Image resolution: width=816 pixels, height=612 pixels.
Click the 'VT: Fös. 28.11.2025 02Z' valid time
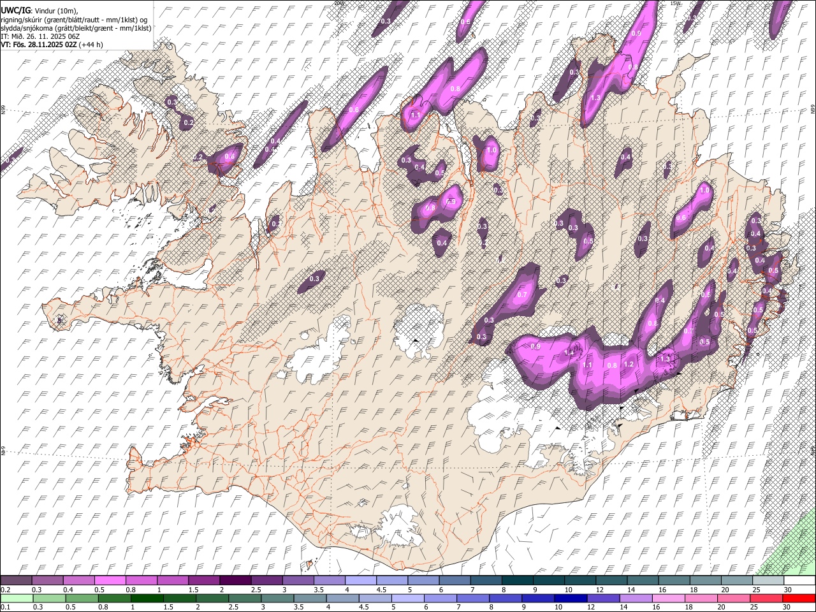point(39,45)
